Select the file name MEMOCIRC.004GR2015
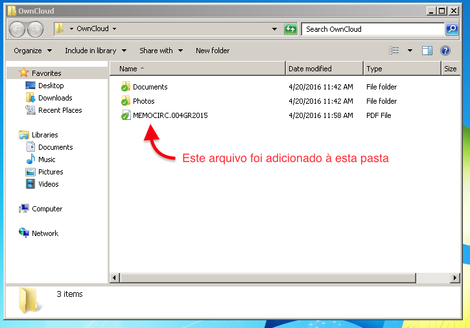This screenshot has height=328, width=470. click(170, 115)
